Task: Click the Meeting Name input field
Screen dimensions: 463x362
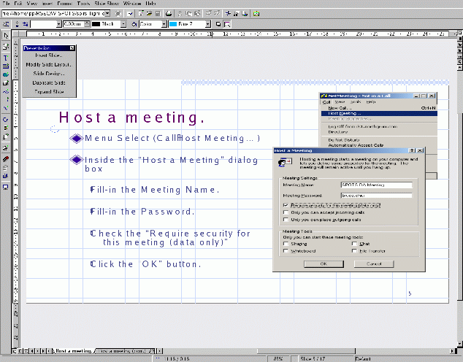Action: coord(375,185)
